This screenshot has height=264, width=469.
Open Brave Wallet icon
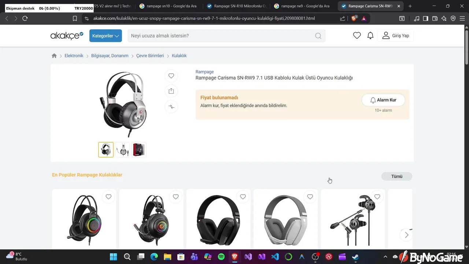435,18
